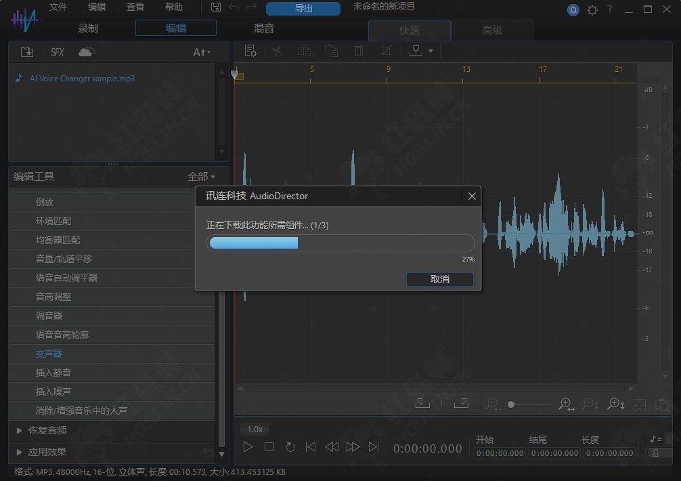
Task: Open the sort order dropdown in the library
Action: pyautogui.click(x=202, y=52)
